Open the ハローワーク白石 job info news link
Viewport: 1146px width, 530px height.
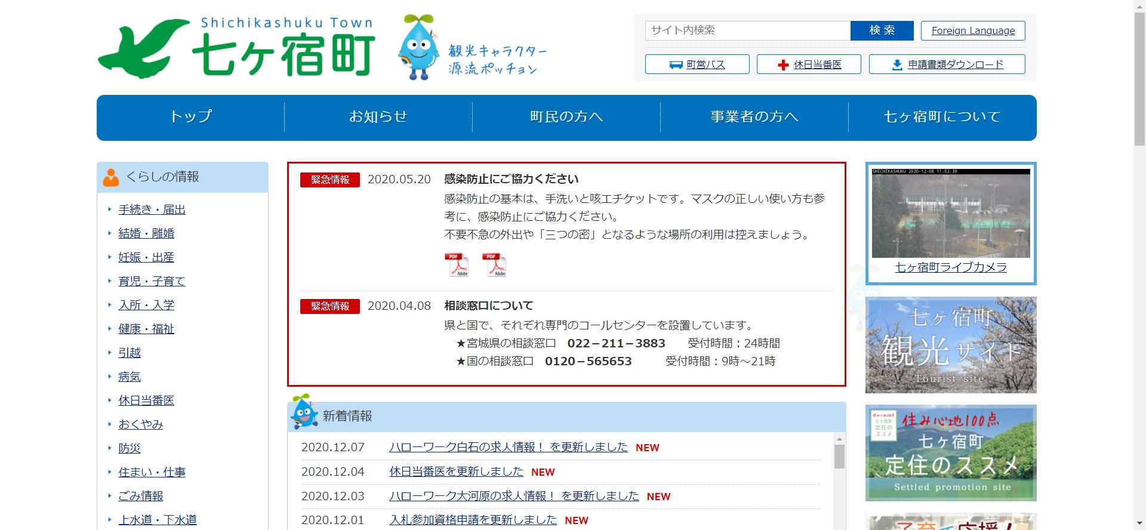[x=508, y=447]
